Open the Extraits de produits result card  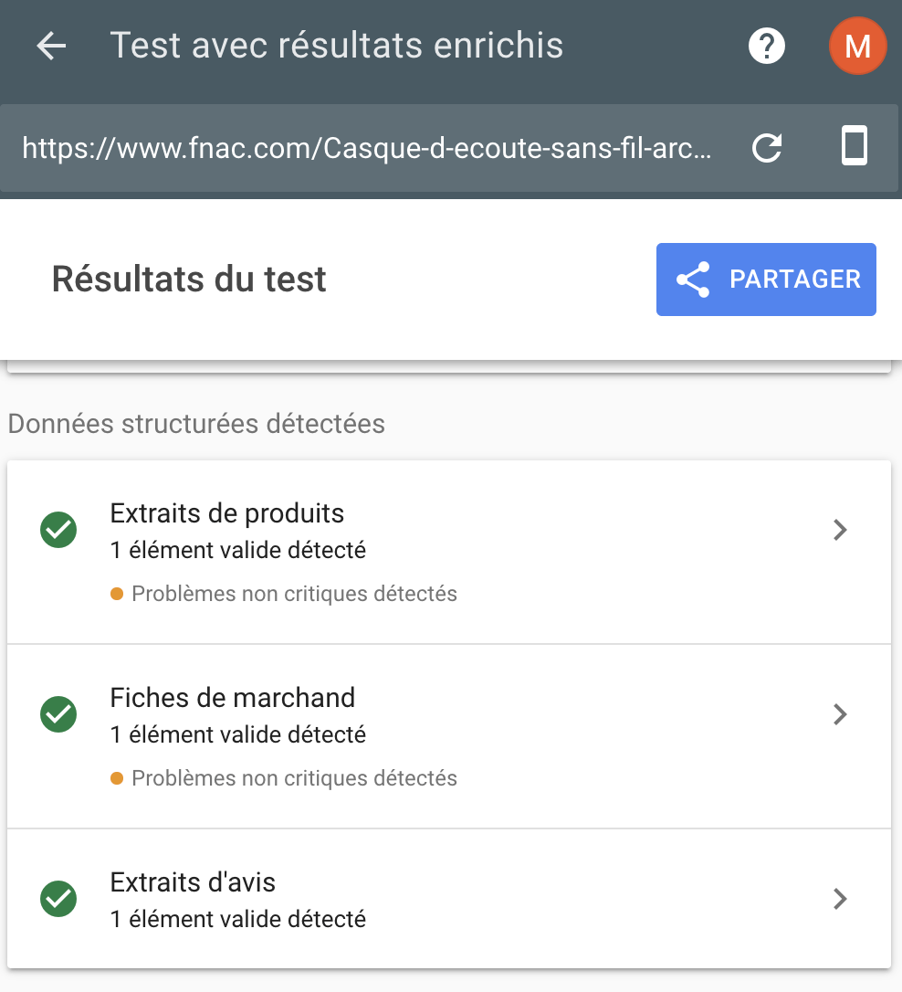449,530
